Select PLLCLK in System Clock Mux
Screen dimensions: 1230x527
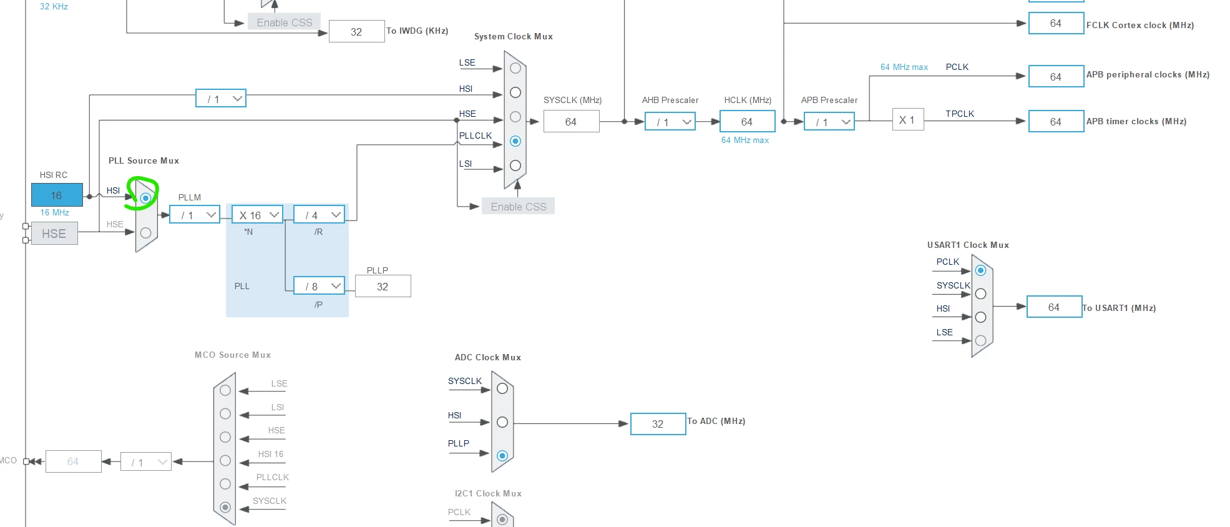515,141
